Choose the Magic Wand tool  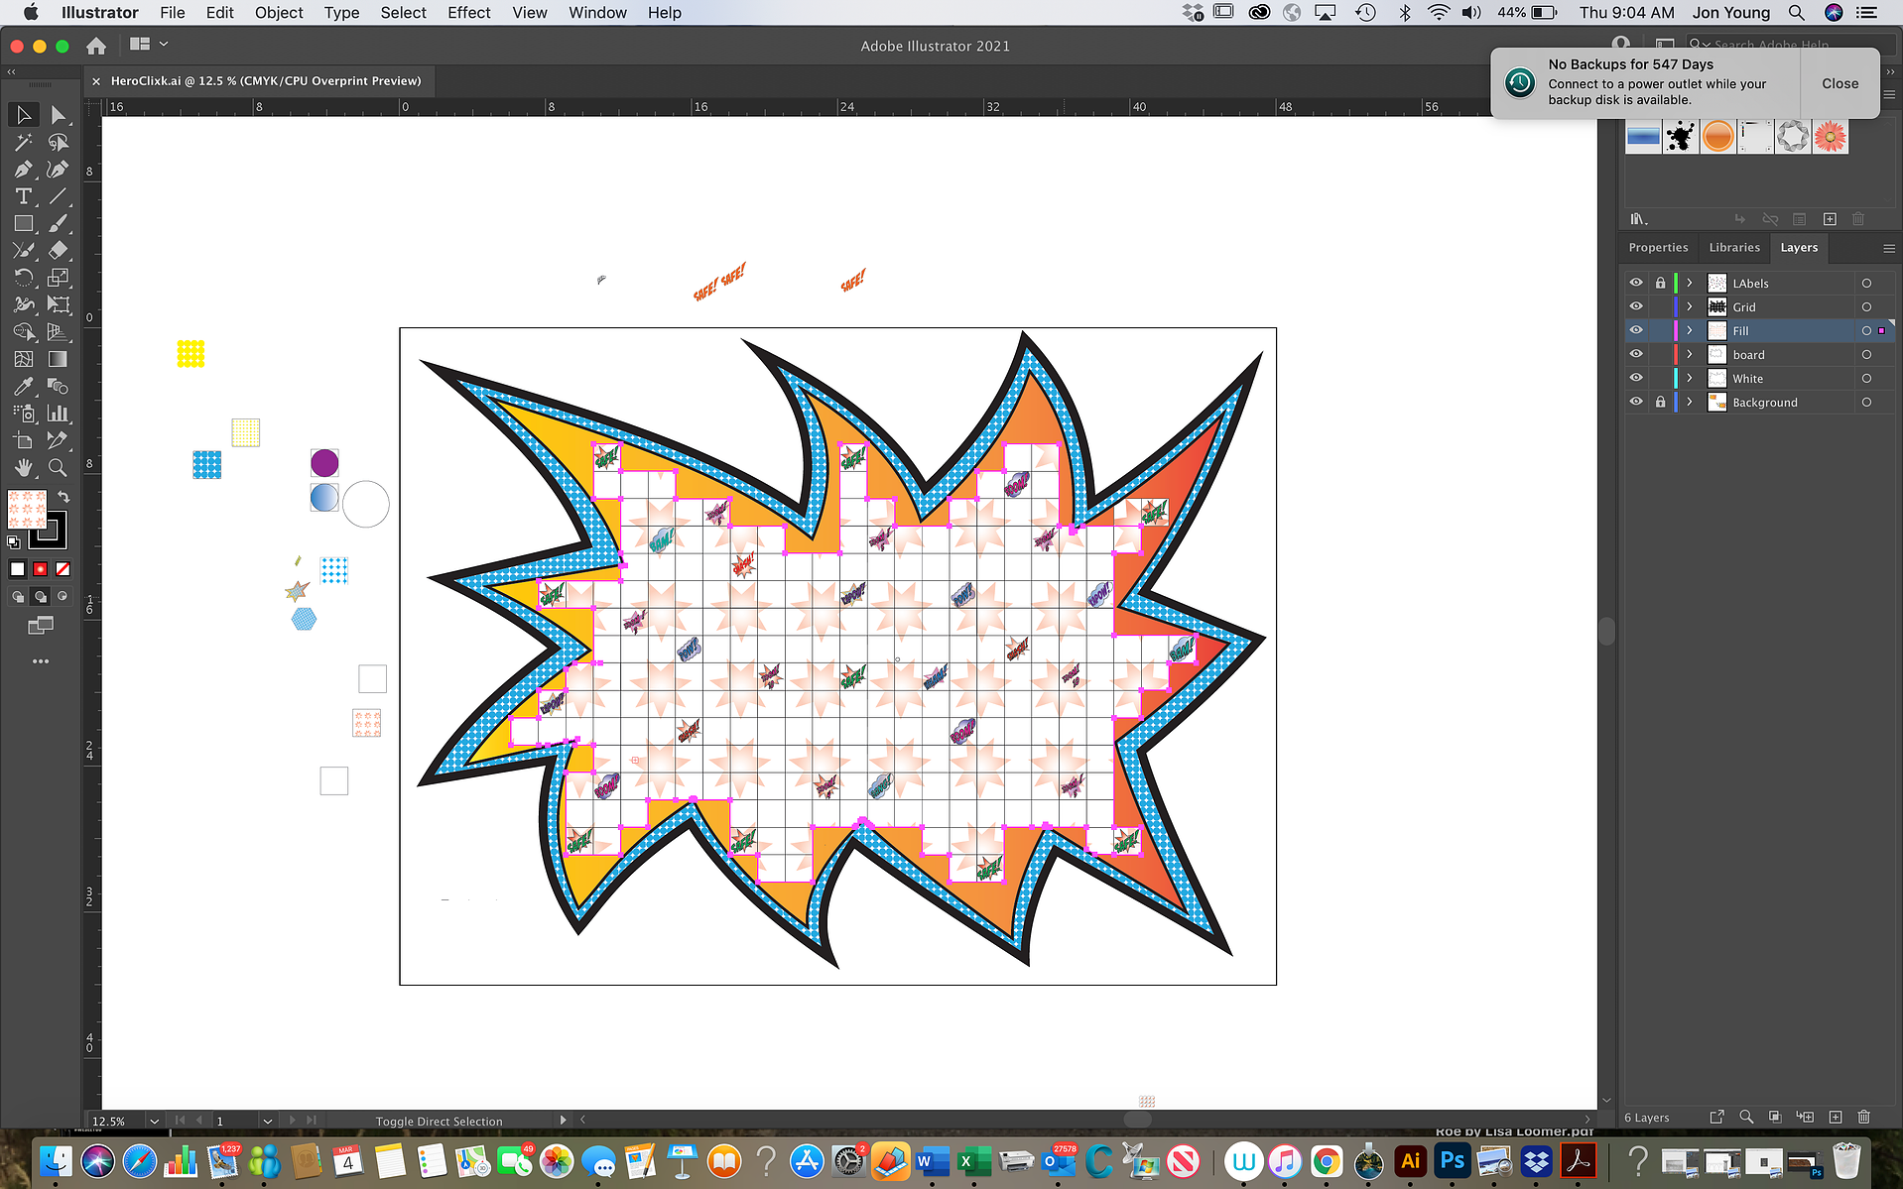24,143
